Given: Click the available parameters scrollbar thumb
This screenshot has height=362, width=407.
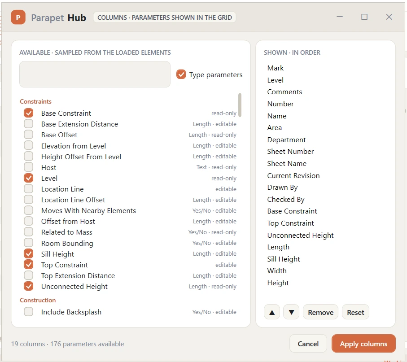Looking at the screenshot, I should pos(240,105).
